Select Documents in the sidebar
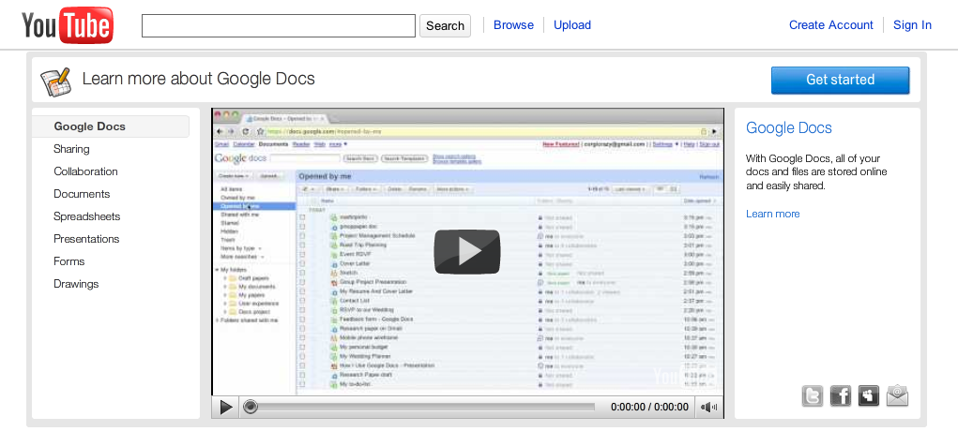Image resolution: width=958 pixels, height=446 pixels. click(x=82, y=194)
